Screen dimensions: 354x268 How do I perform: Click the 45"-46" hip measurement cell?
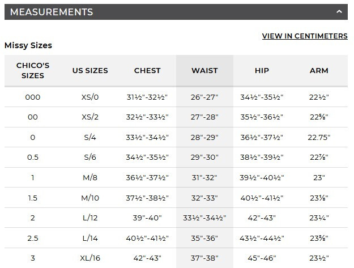(262, 258)
